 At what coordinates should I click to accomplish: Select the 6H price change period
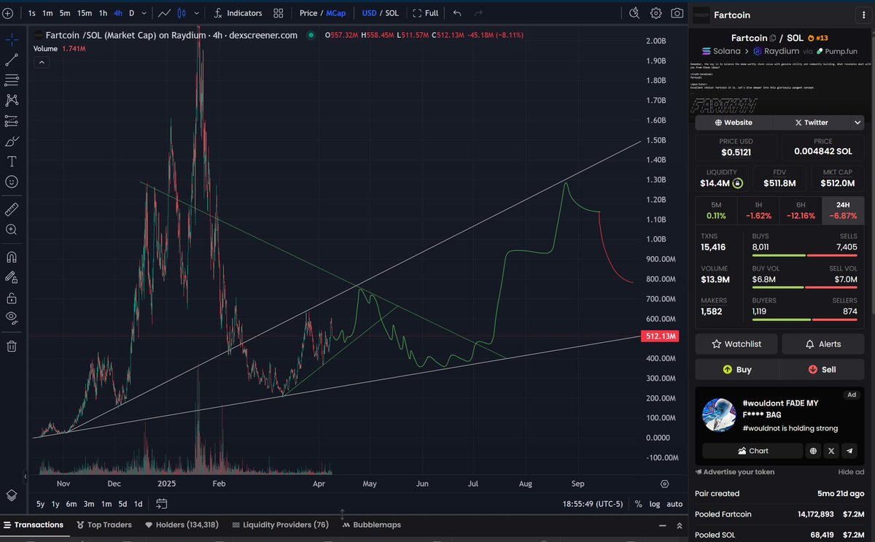click(801, 211)
